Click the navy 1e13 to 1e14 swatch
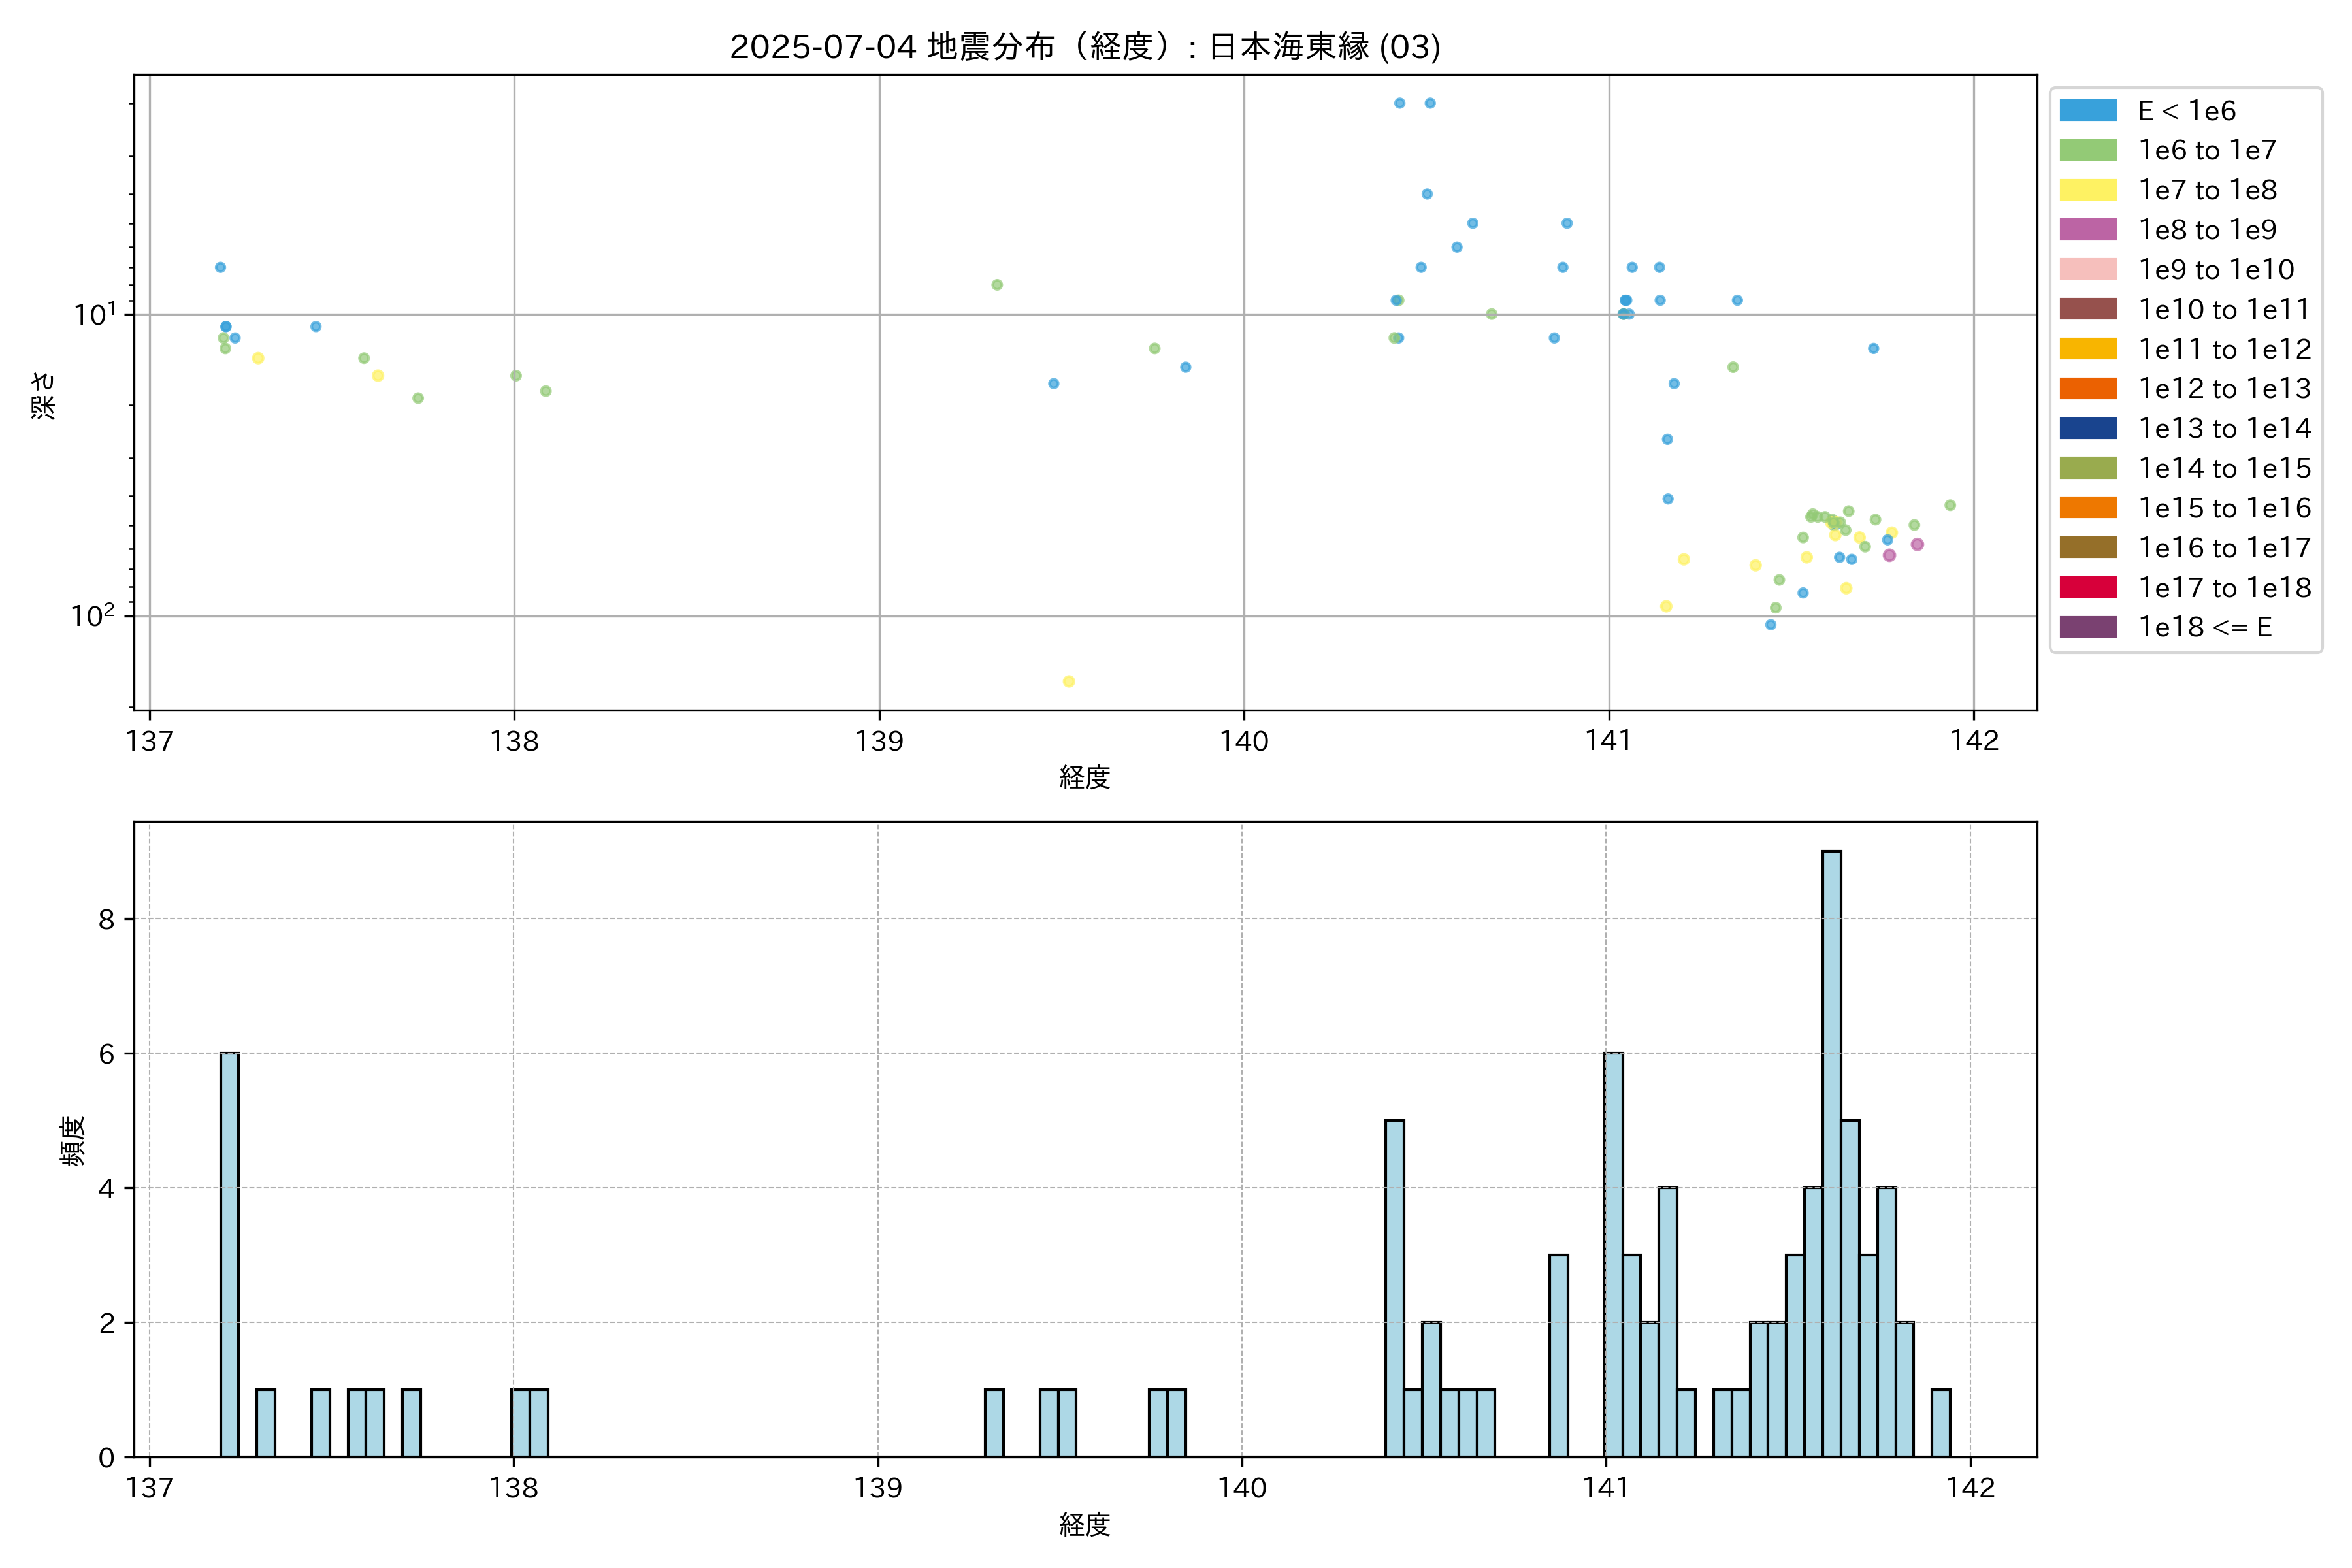The width and height of the screenshot is (2352, 1568). pyautogui.click(x=2088, y=428)
